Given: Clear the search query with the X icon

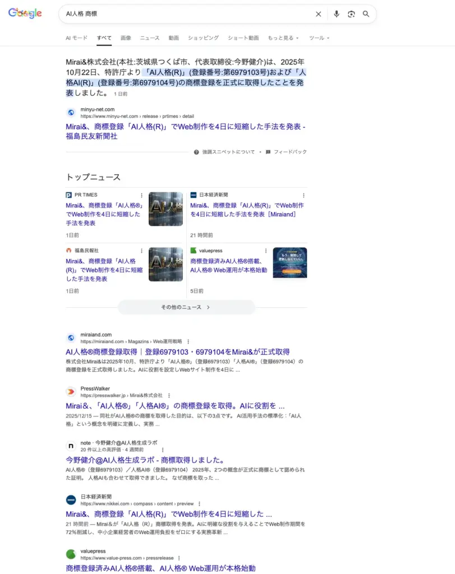Looking at the screenshot, I should 318,14.
